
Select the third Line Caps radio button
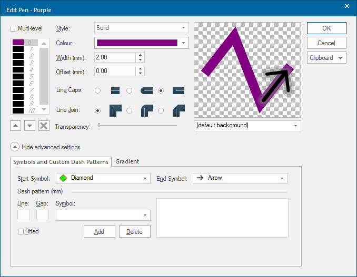coord(161,90)
